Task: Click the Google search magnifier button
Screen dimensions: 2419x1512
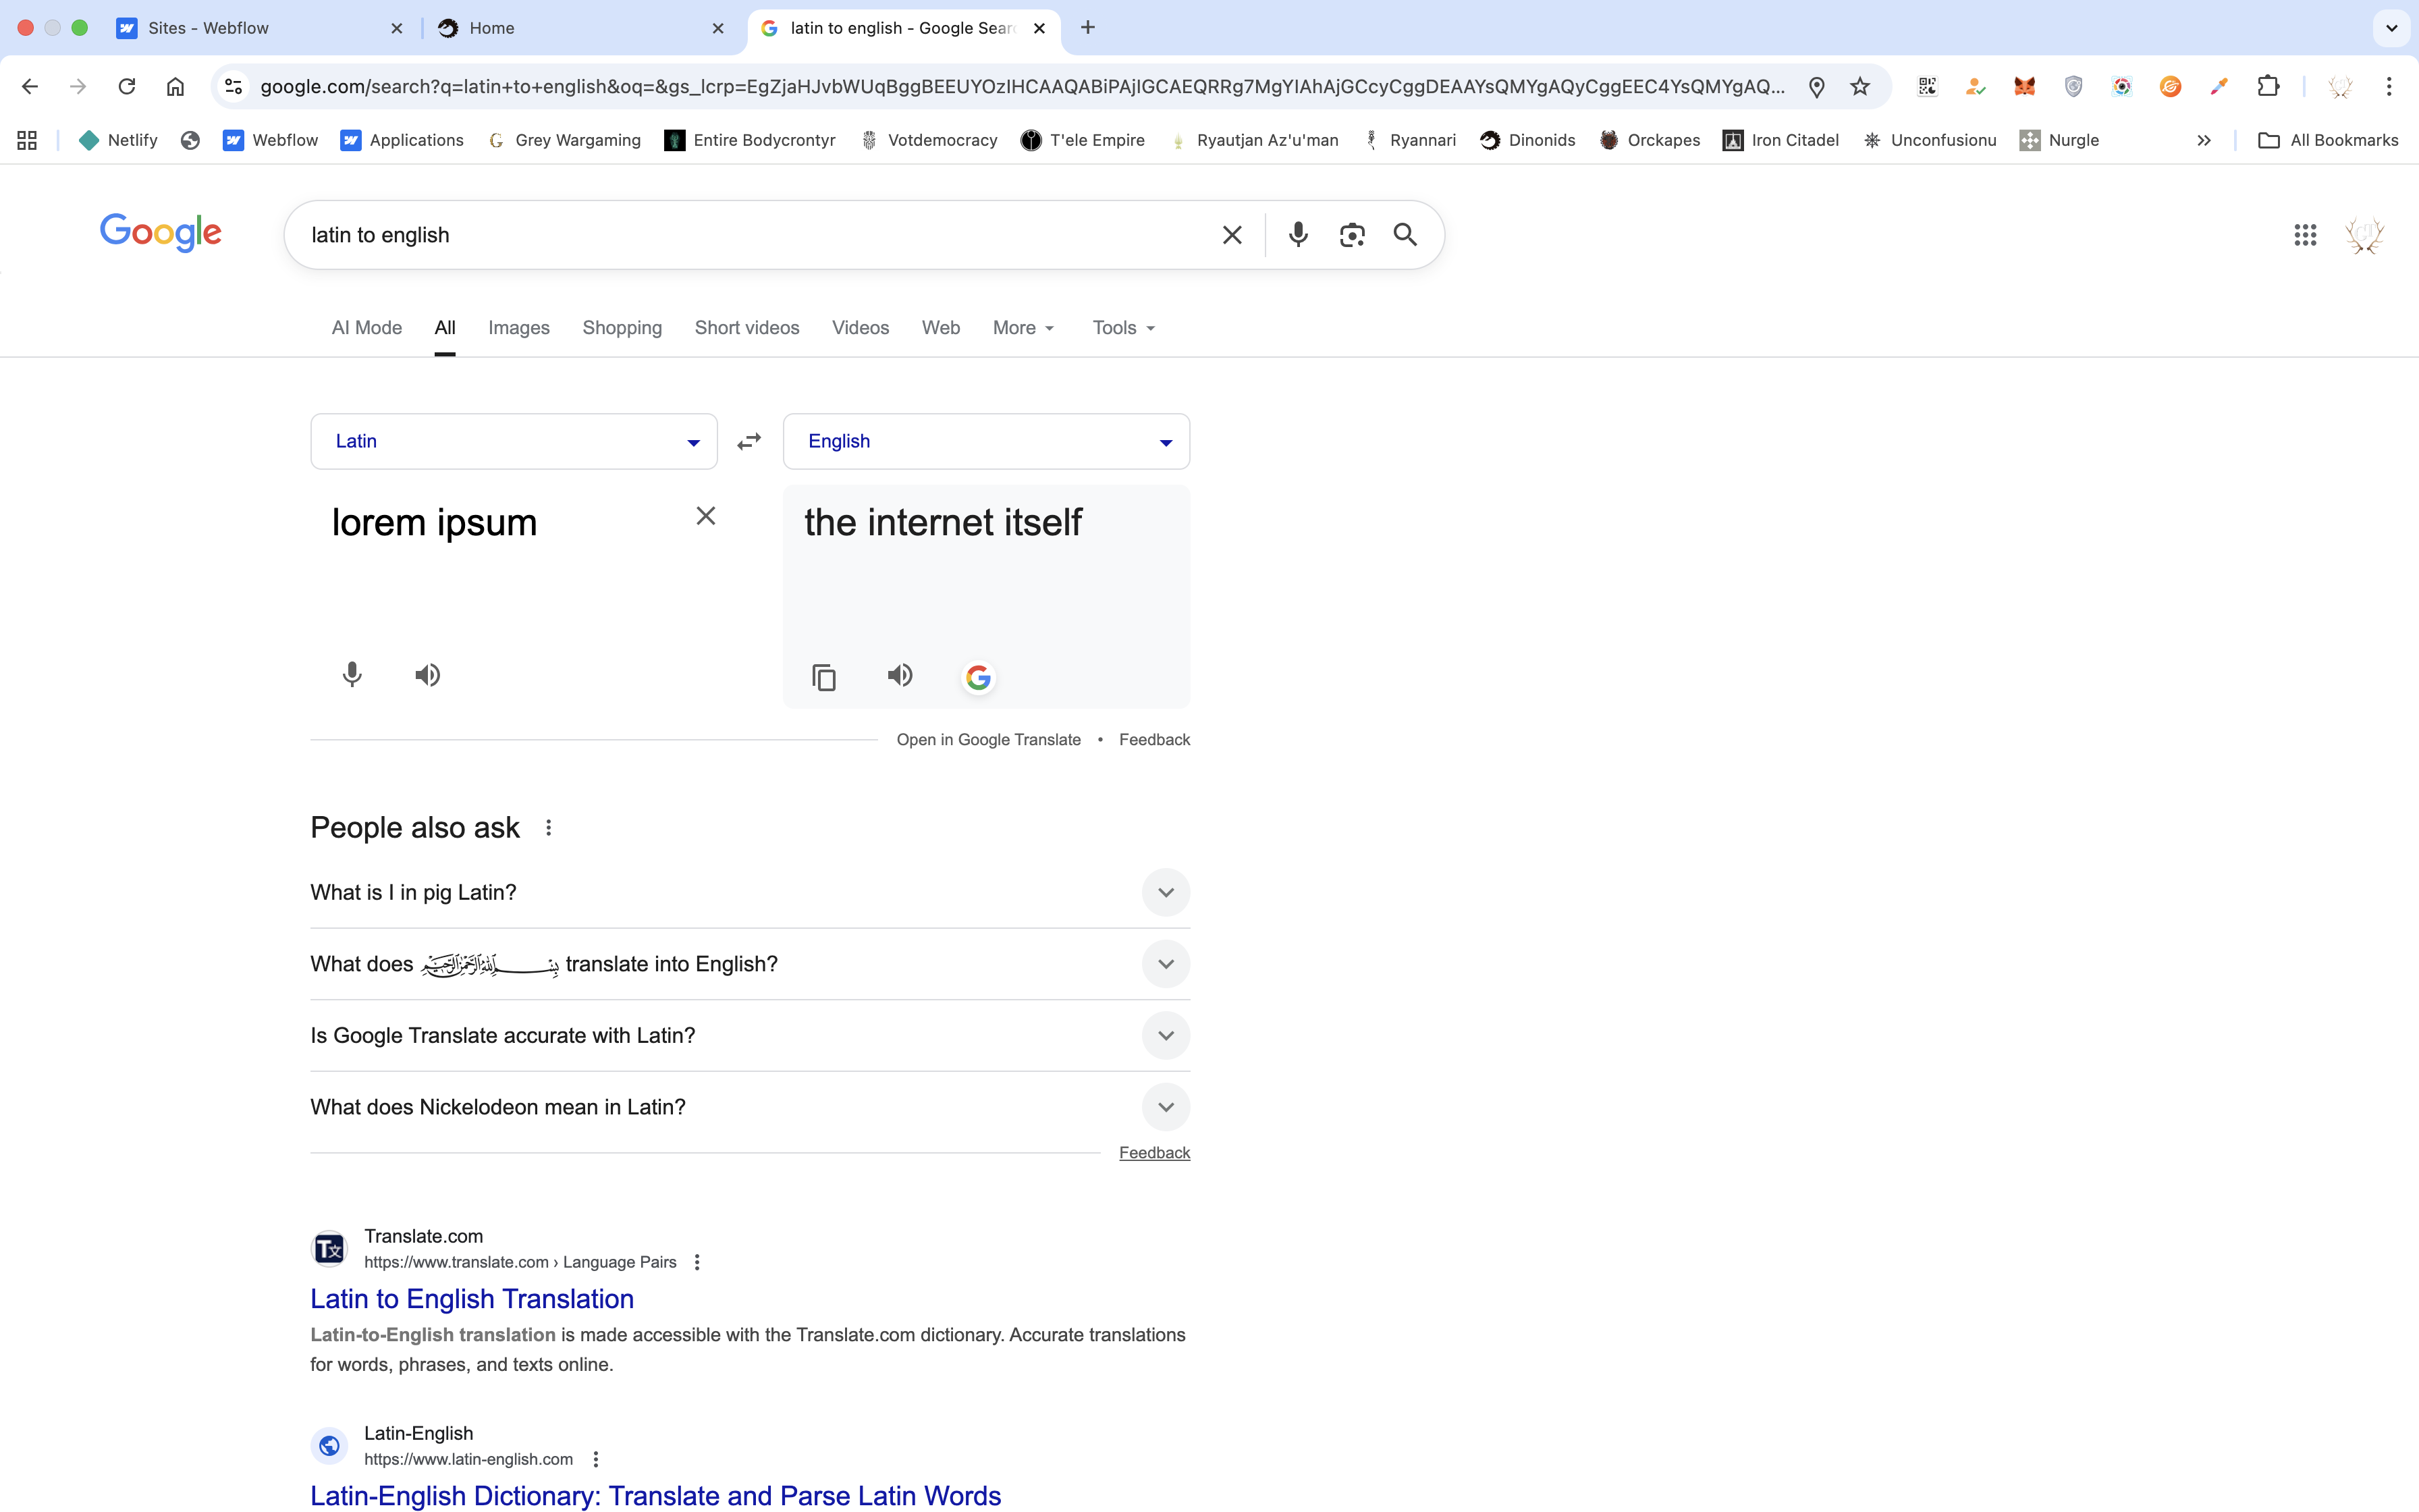Action: [x=1405, y=235]
